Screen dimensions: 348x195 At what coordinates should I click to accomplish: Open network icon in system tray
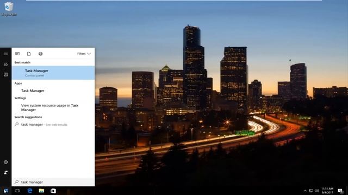311,191
